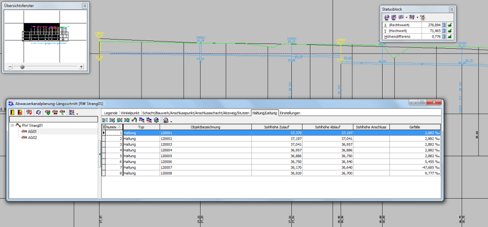
Task: Click the minus zoom button in Übersichtsfenster
Action: tap(10, 67)
